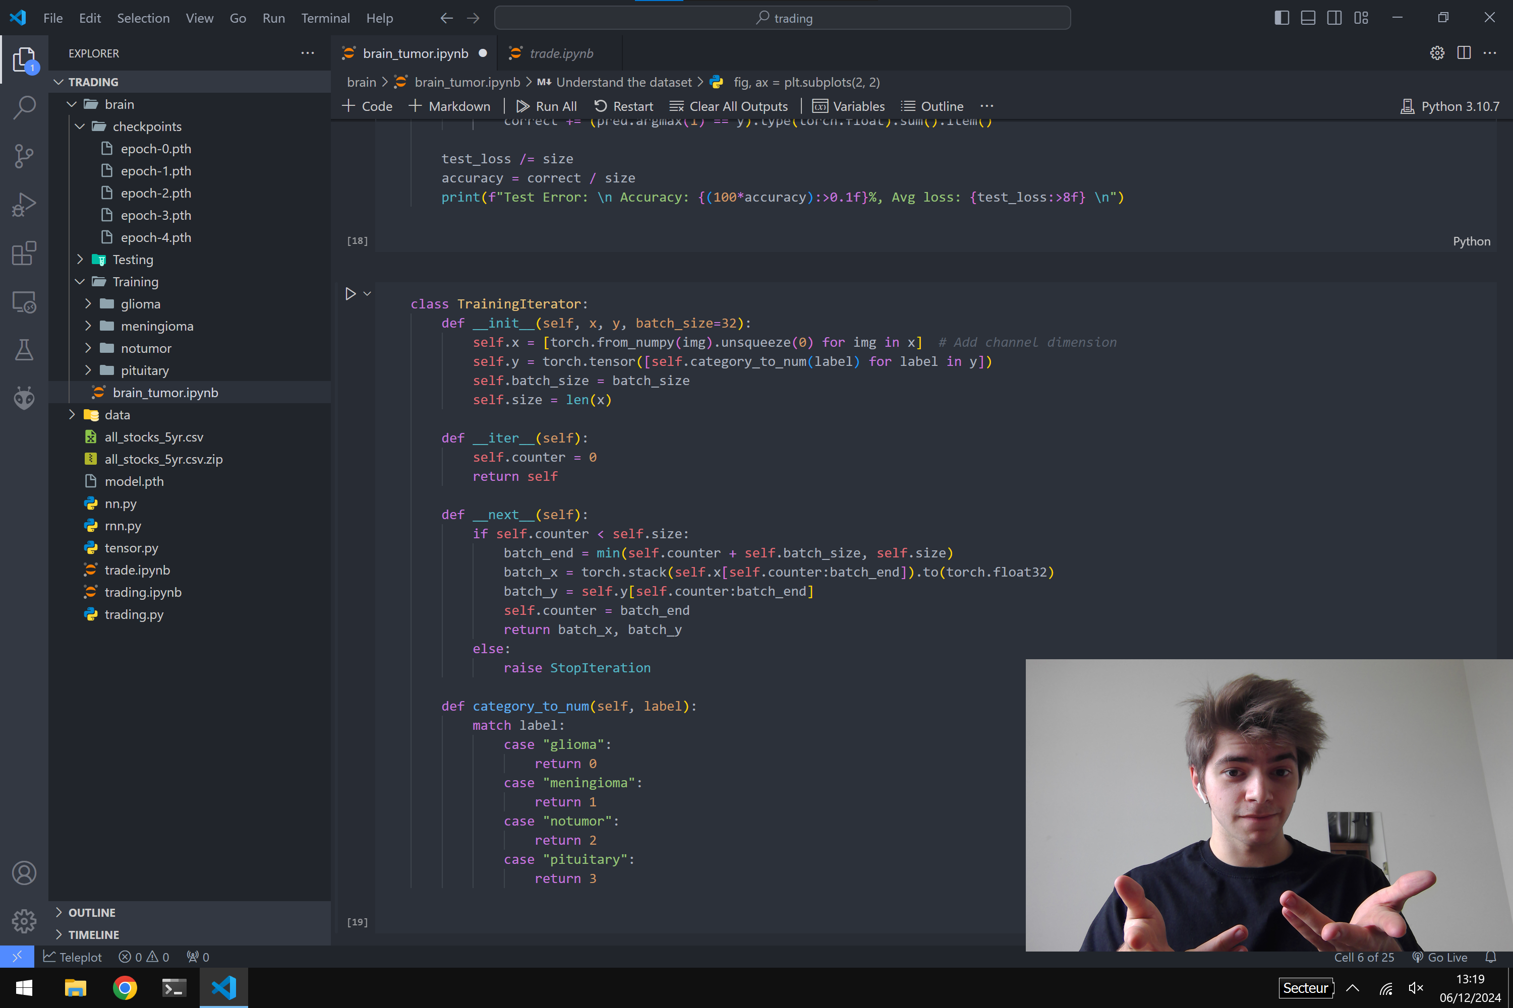This screenshot has height=1008, width=1513.
Task: Toggle the secondary side bar
Action: click(x=1333, y=18)
